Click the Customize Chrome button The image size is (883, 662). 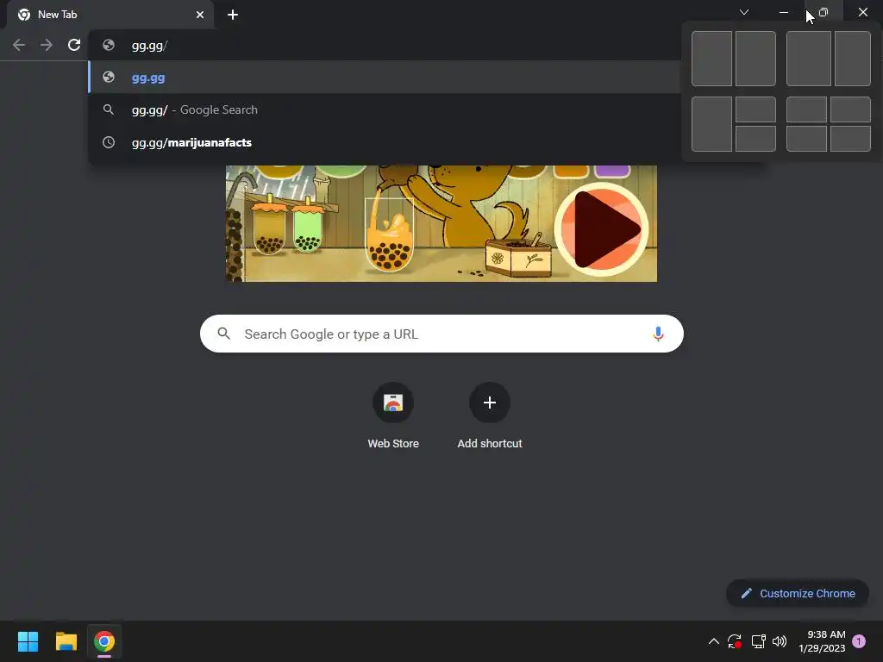[x=798, y=593]
